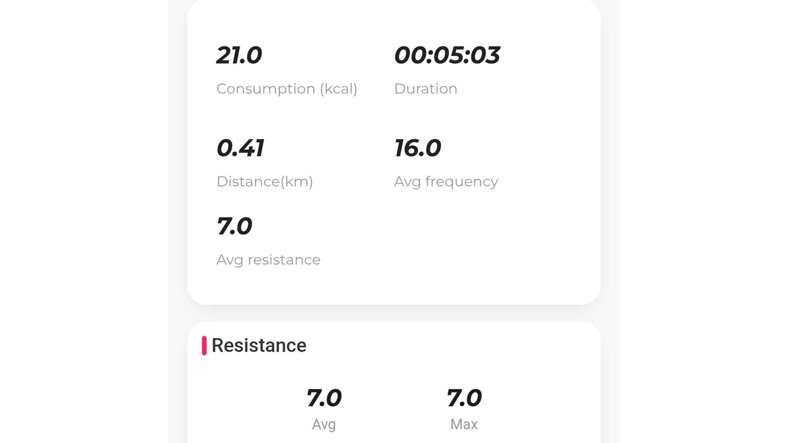Click the Duration title text

click(x=426, y=89)
